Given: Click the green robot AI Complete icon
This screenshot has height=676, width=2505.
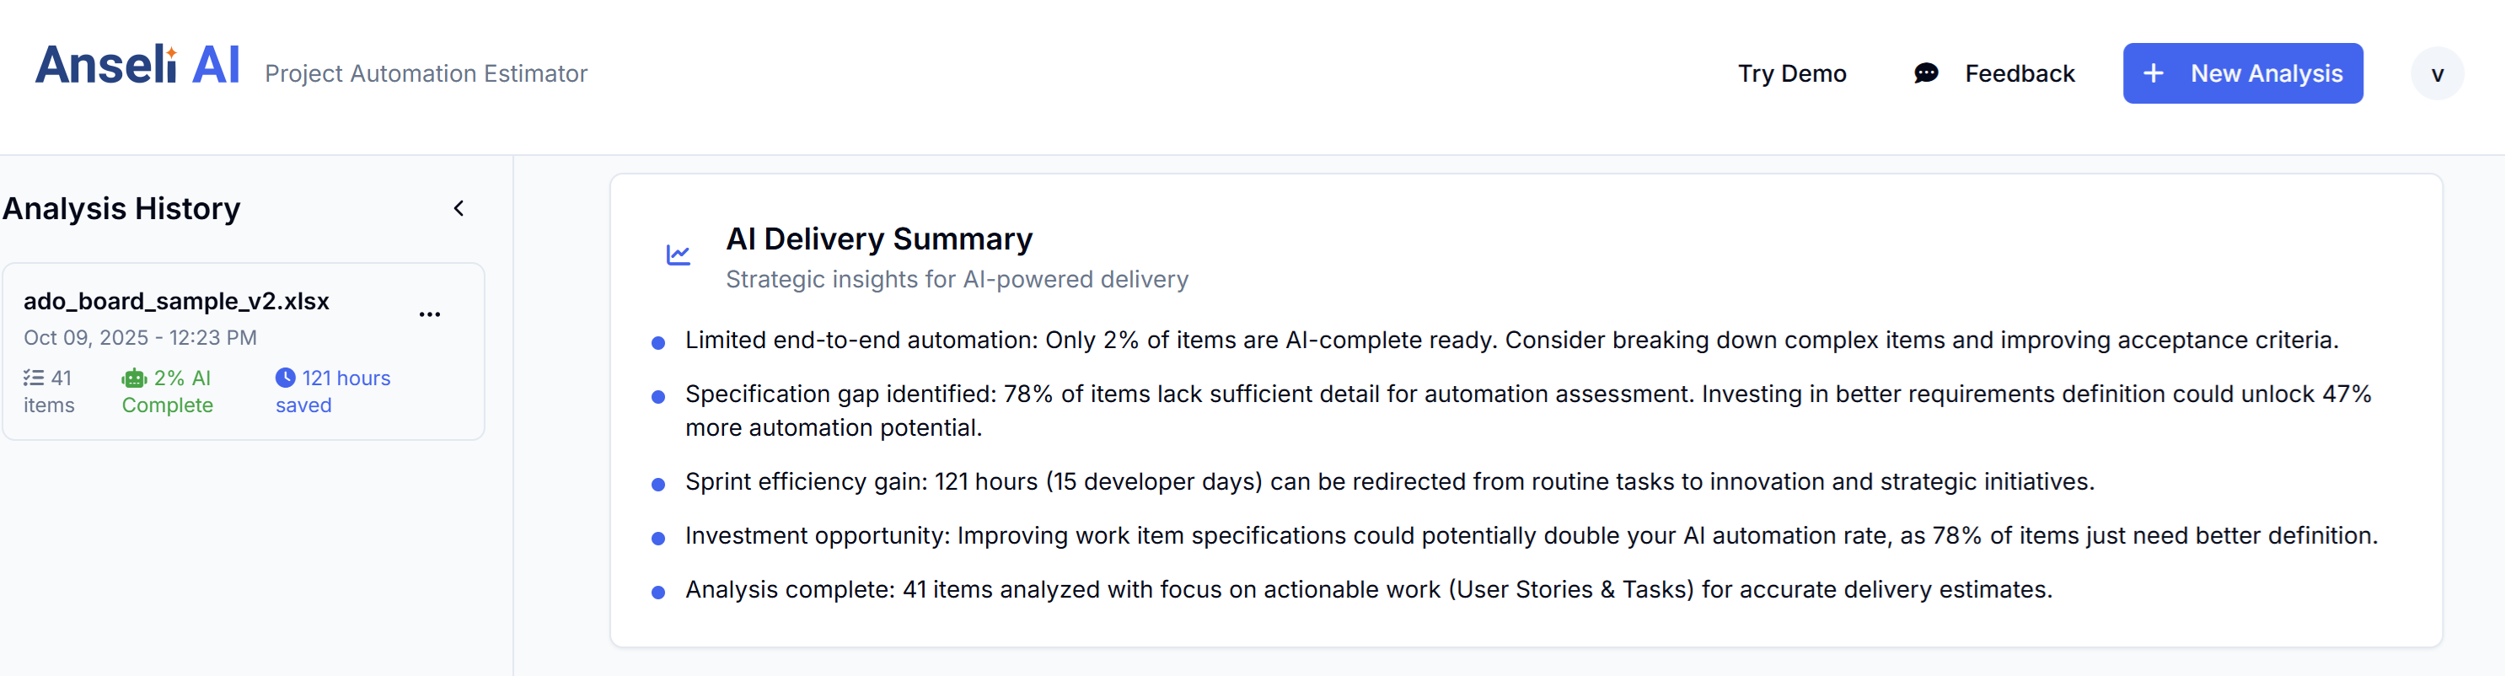Looking at the screenshot, I should [134, 379].
